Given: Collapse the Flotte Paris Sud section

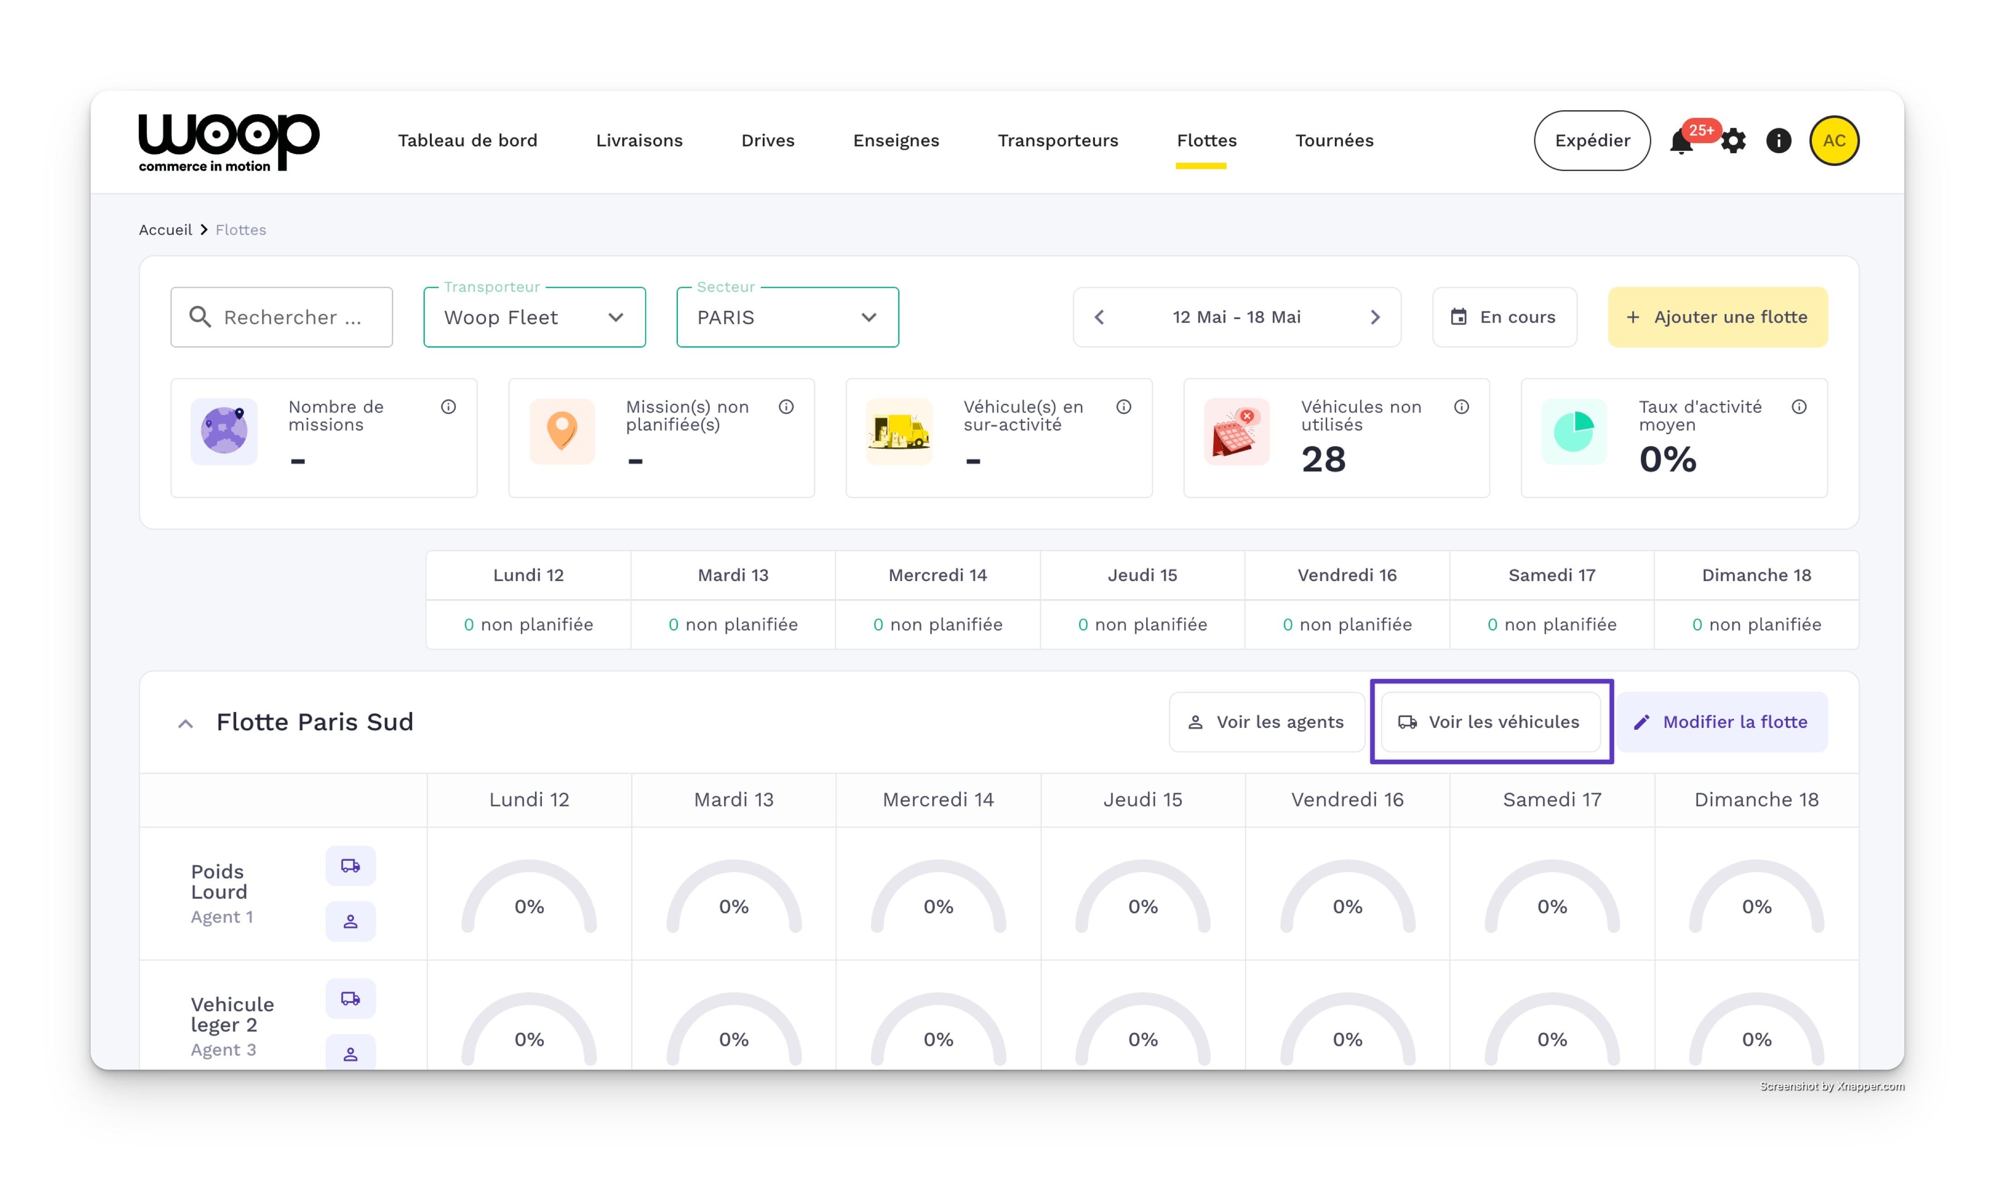Looking at the screenshot, I should pyautogui.click(x=185, y=724).
